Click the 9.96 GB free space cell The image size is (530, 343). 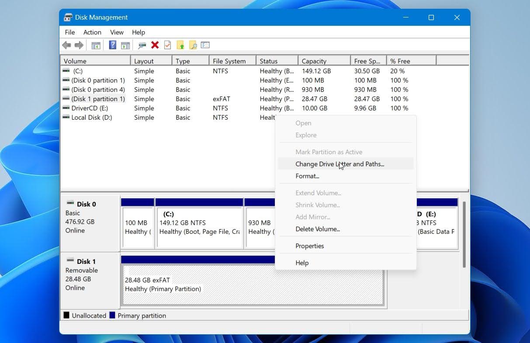pyautogui.click(x=365, y=108)
